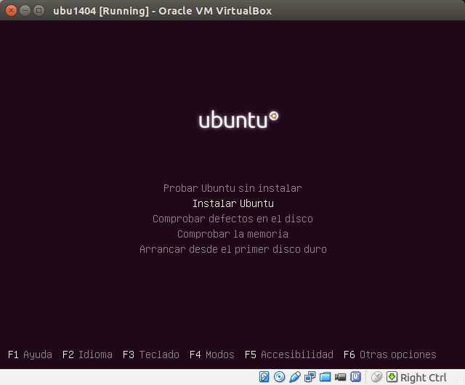Open F6 Otras opciones
This screenshot has width=465, height=385.
390,354
